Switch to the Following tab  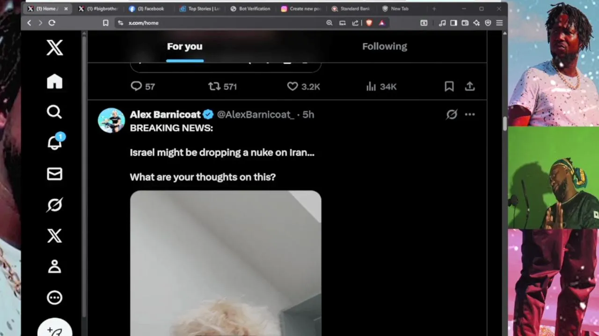pyautogui.click(x=385, y=46)
